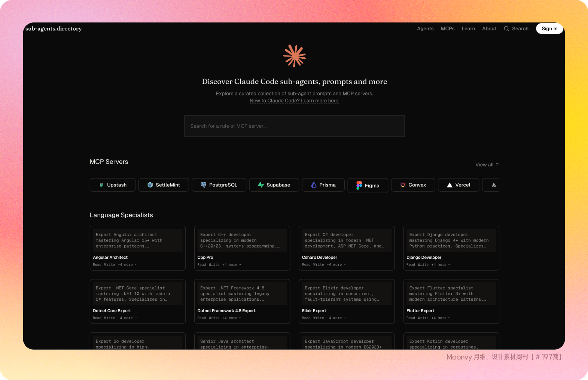Click the Supabase lightning bolt icon
Viewport: 588px width, 380px height.
261,185
